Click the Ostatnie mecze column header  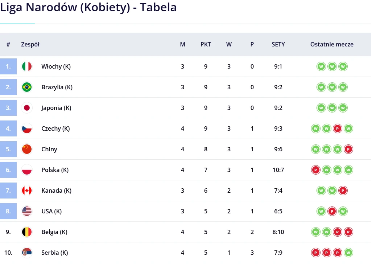(332, 44)
